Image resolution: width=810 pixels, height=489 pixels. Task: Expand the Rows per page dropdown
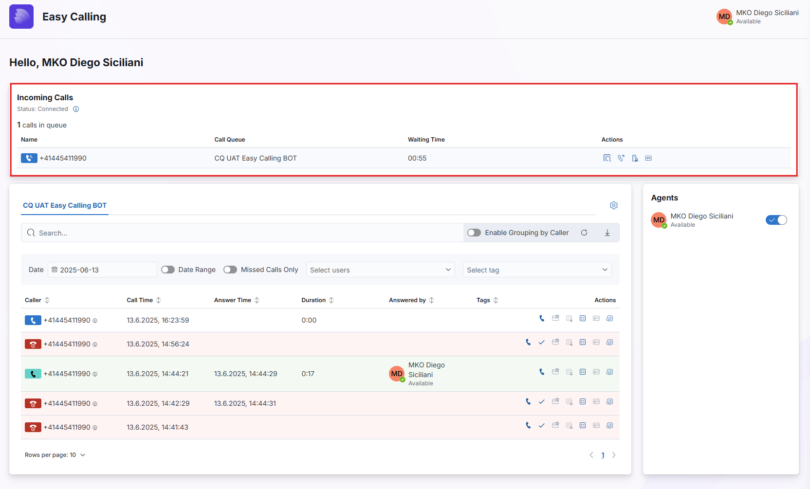point(82,454)
